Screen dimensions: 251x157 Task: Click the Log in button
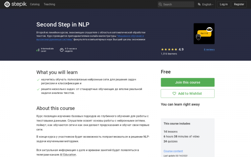(x=224, y=4)
